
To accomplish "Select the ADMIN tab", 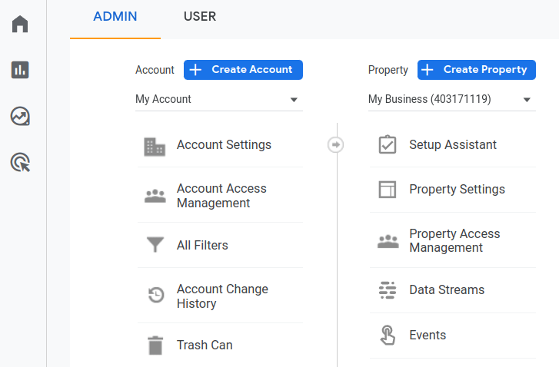I will 115,17.
